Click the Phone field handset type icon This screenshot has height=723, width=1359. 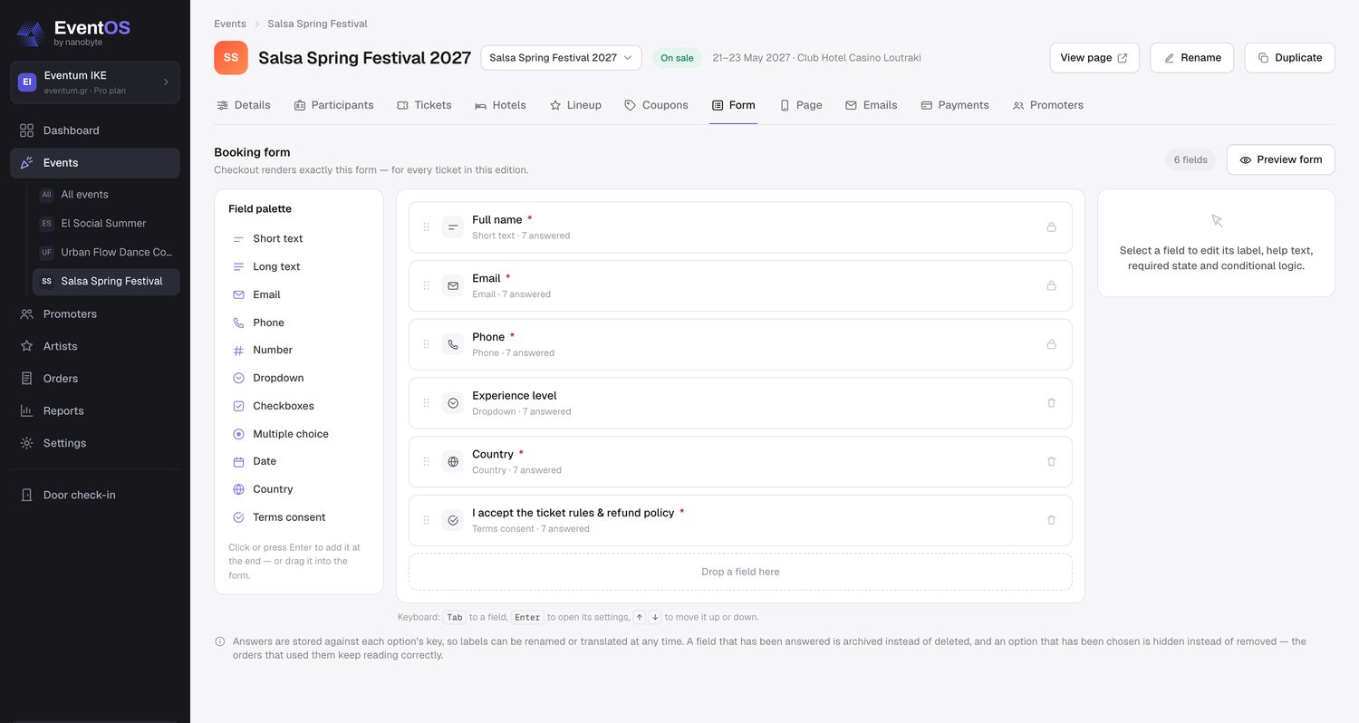click(x=453, y=344)
